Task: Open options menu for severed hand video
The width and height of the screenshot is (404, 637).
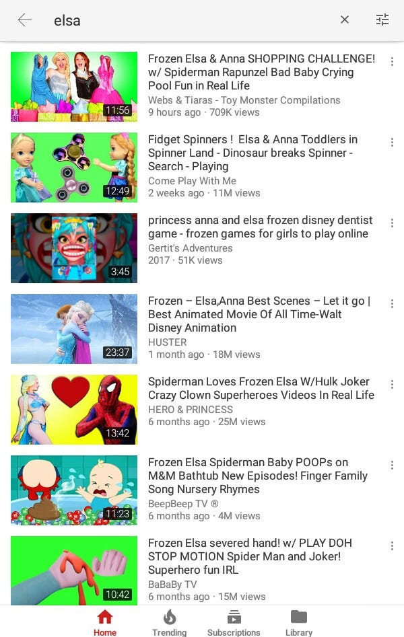Action: tap(392, 546)
